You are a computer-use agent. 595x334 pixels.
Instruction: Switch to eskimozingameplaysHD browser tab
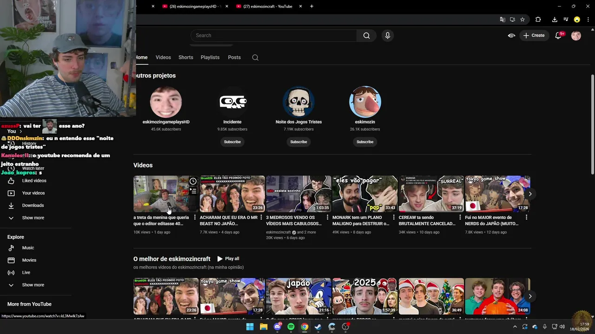tap(194, 6)
